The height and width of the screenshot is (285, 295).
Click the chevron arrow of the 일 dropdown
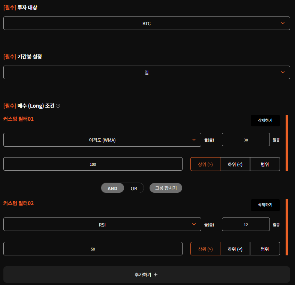pyautogui.click(x=283, y=72)
